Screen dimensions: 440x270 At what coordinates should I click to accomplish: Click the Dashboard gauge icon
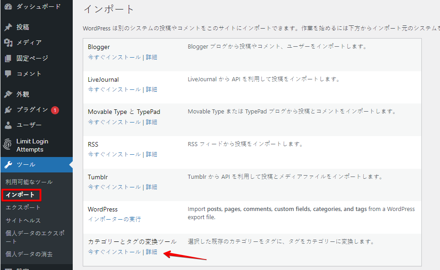point(8,6)
